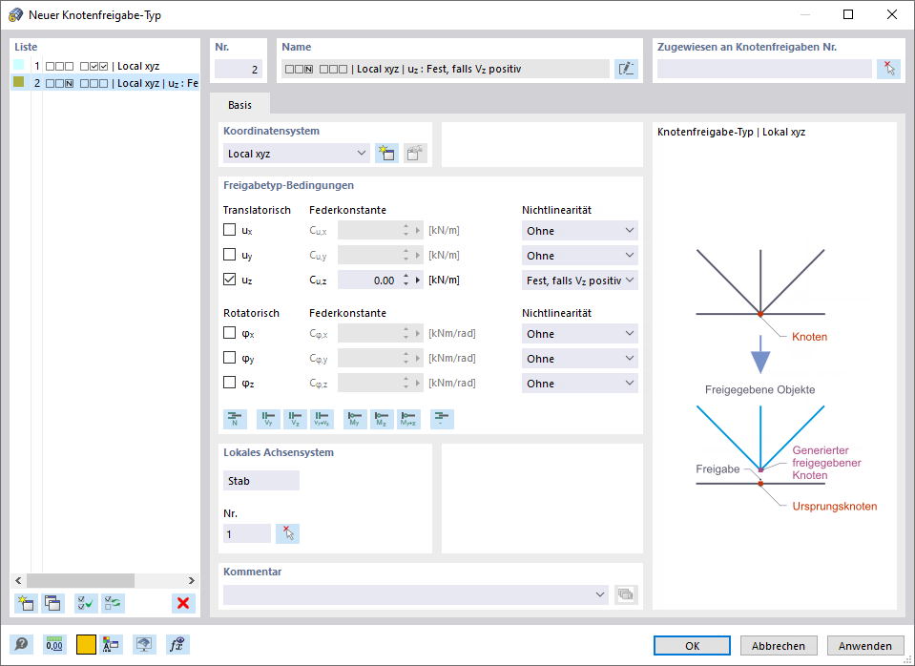Click the no-release preset icon with dash
915x666 pixels.
click(443, 419)
